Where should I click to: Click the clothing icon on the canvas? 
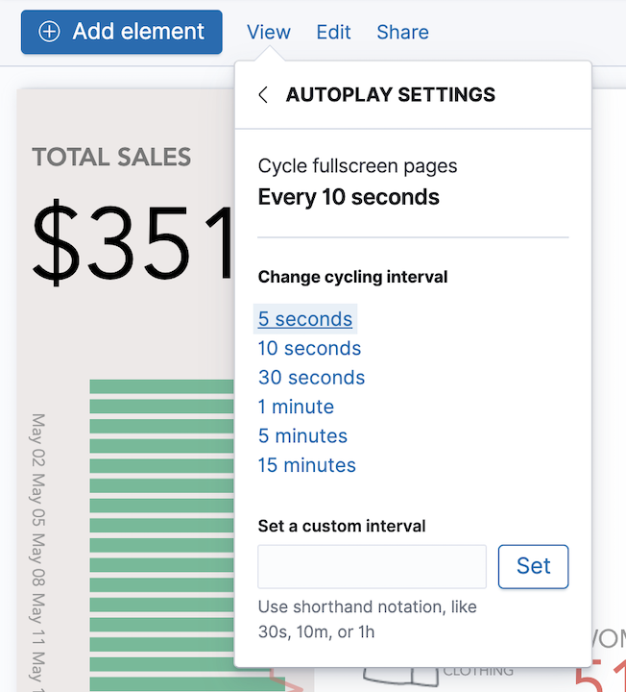400,675
